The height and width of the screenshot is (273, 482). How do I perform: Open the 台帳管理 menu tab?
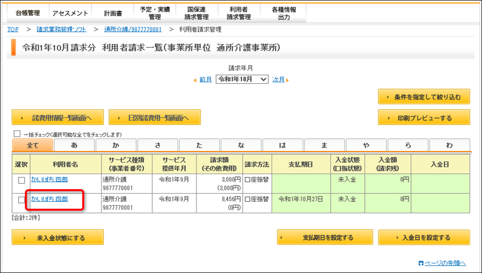(28, 13)
